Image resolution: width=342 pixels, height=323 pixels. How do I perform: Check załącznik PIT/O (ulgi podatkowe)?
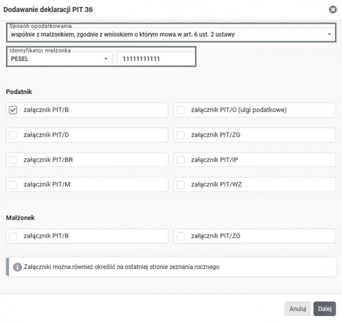(181, 110)
